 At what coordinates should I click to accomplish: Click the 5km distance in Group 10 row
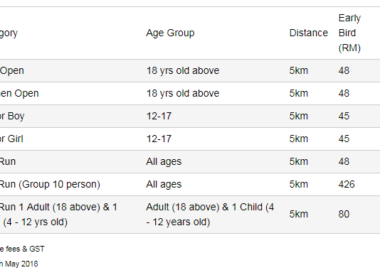[299, 185]
